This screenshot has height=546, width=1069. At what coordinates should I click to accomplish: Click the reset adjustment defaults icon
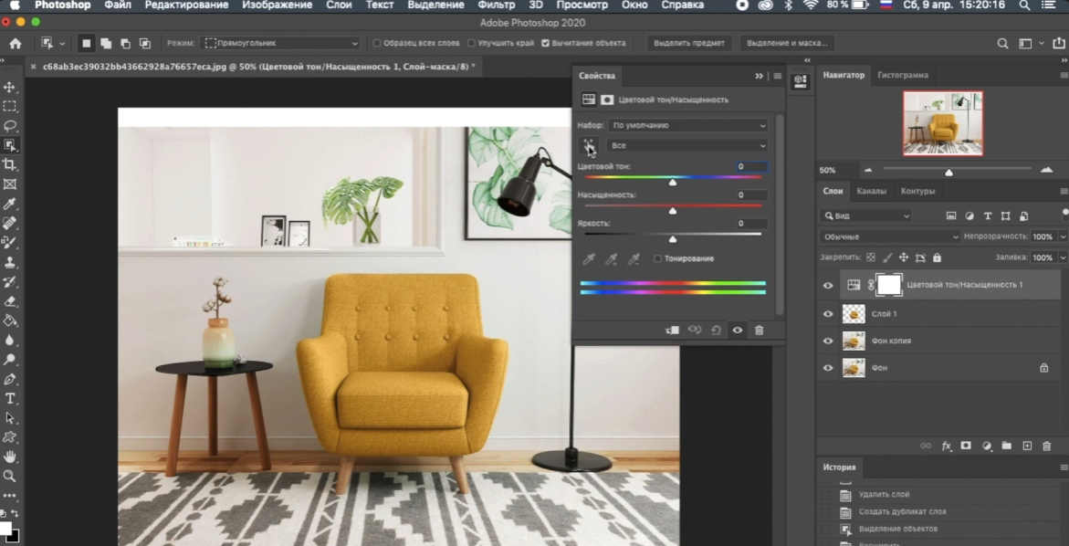pos(716,330)
